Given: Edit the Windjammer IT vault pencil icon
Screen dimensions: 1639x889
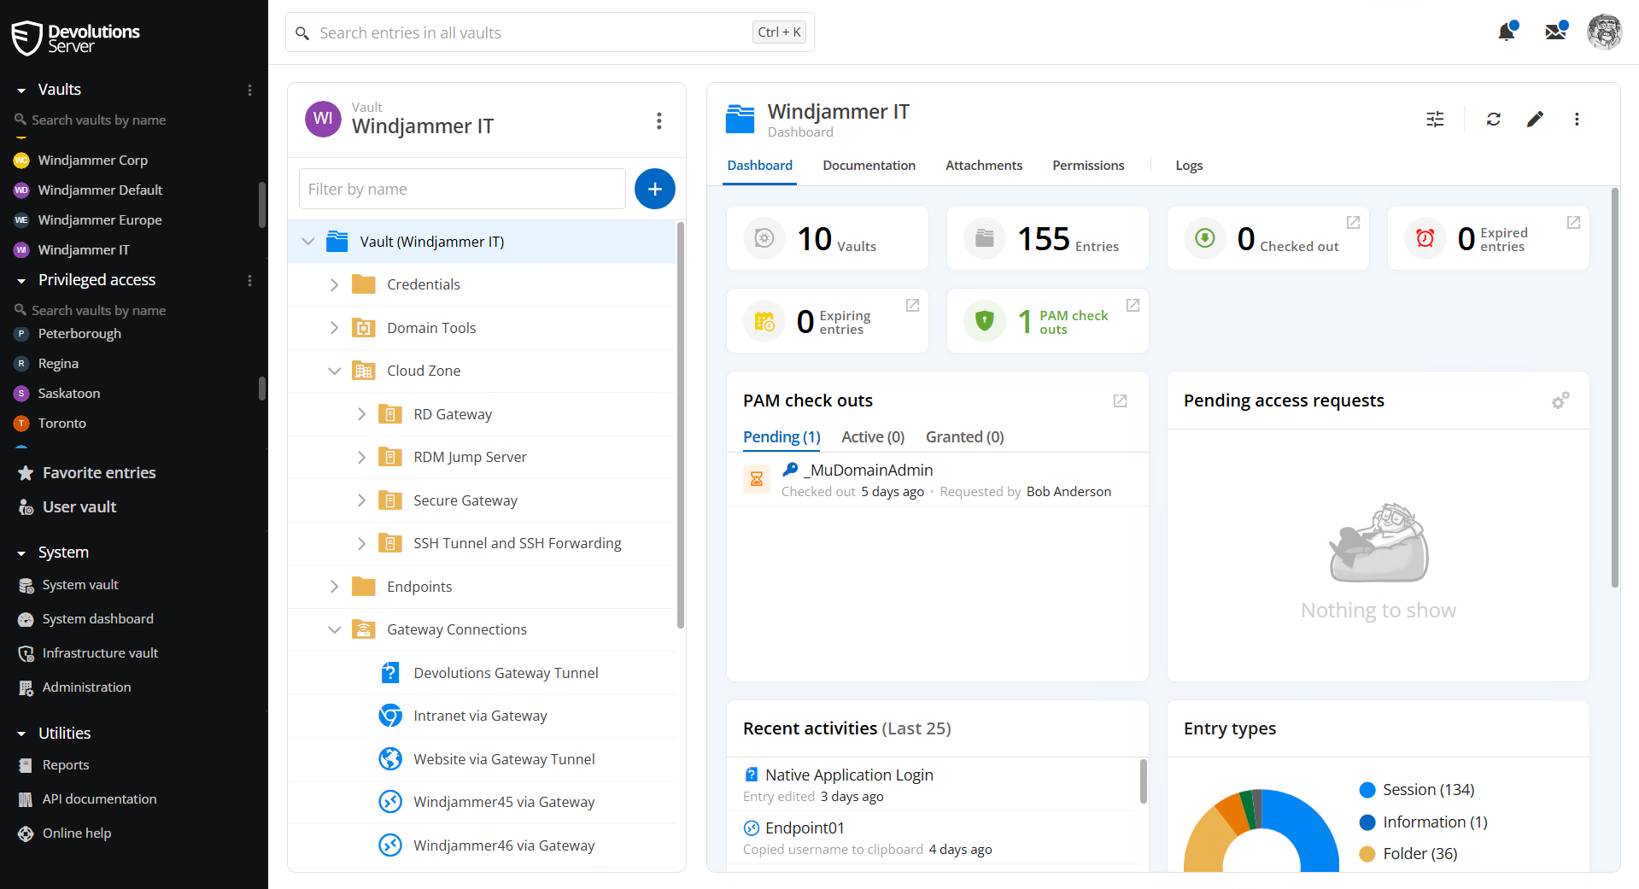Looking at the screenshot, I should pyautogui.click(x=1535, y=120).
